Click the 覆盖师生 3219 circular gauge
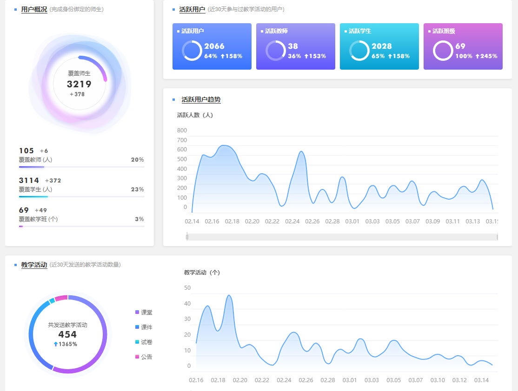 click(x=79, y=84)
